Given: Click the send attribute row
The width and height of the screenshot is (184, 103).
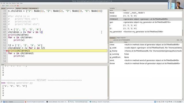Looking at the screenshot, I should pyautogui.click(x=146, y=60).
